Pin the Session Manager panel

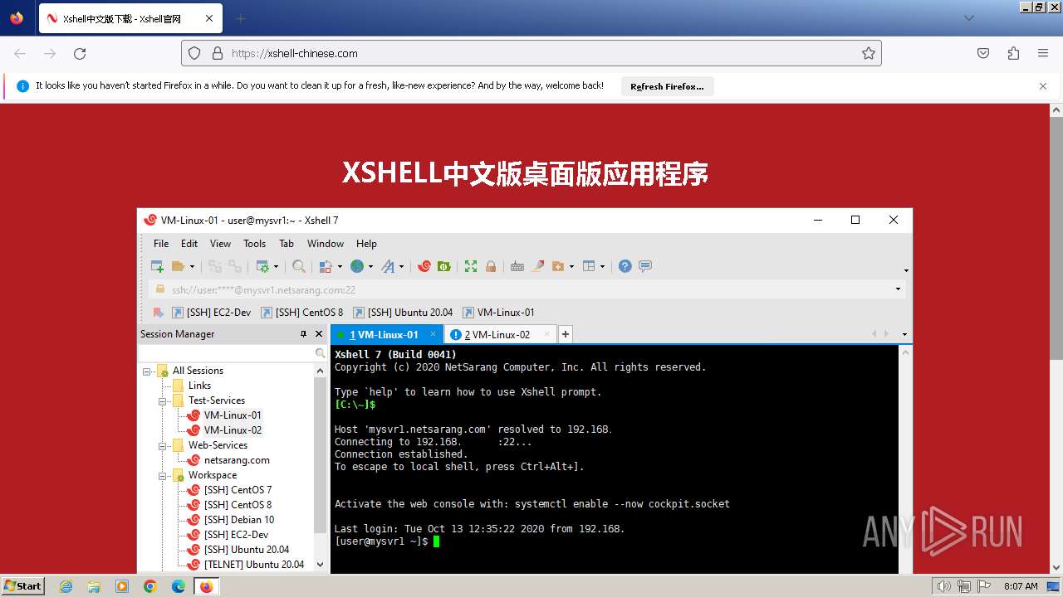point(303,334)
